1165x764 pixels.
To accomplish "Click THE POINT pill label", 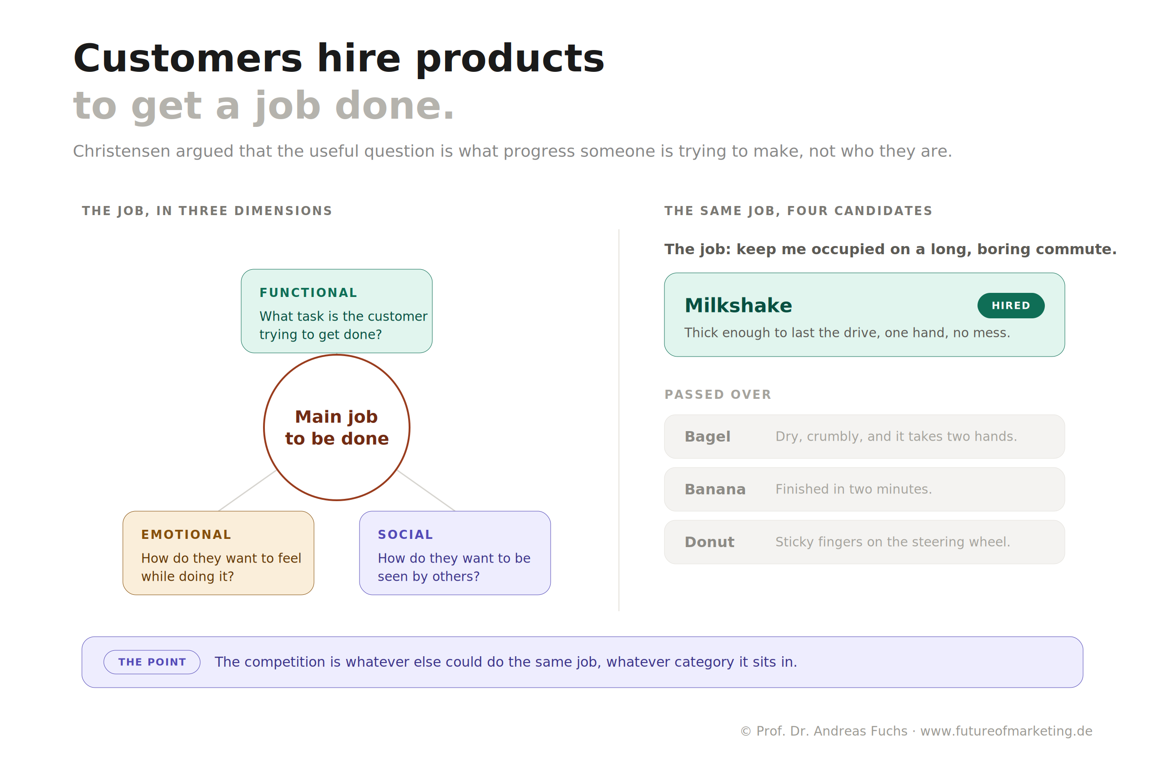I will tap(152, 662).
